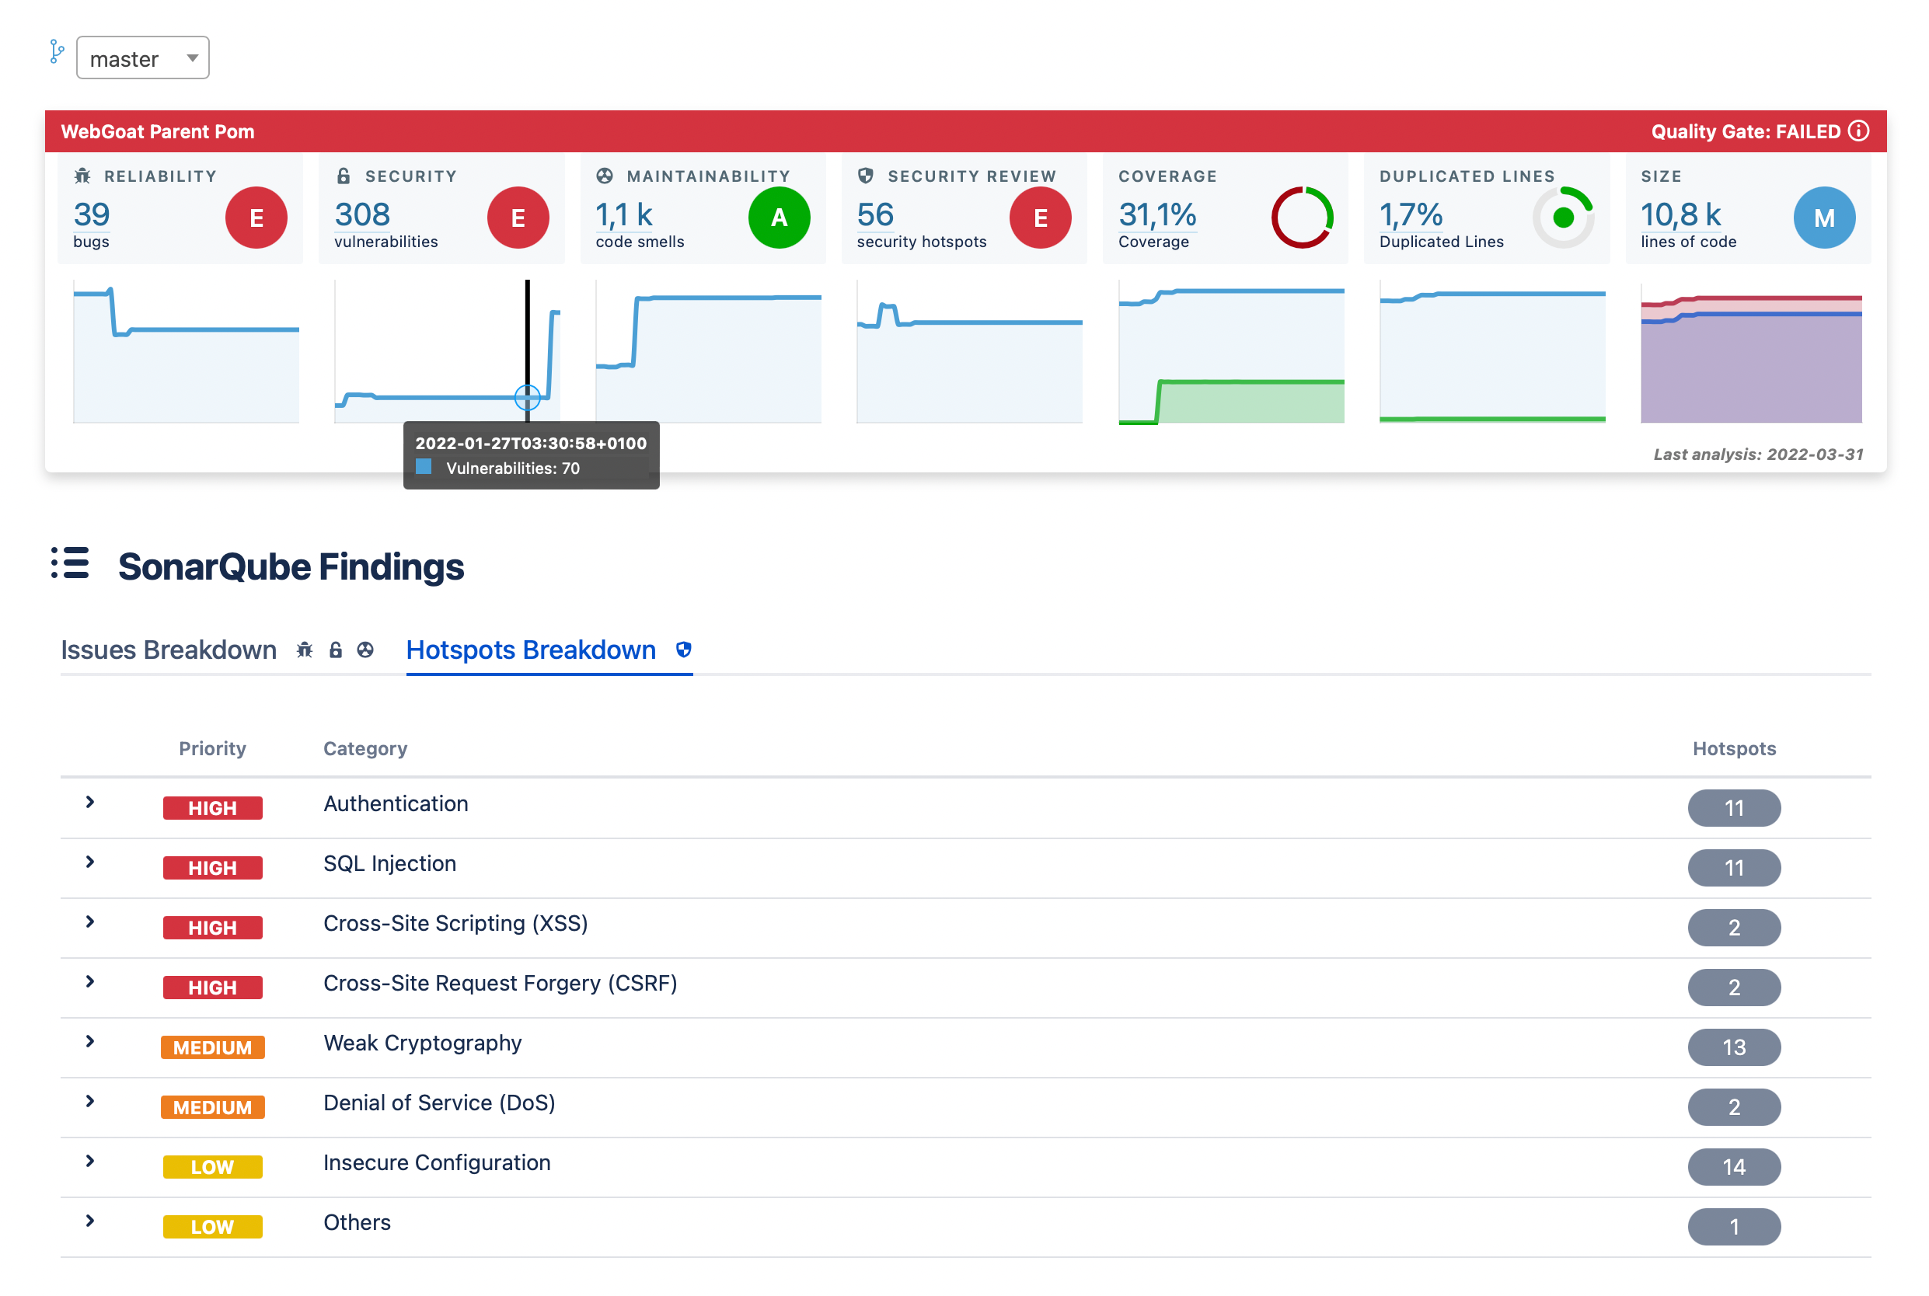
Task: Open the 1,7% Duplicated Lines link
Action: (x=1411, y=216)
